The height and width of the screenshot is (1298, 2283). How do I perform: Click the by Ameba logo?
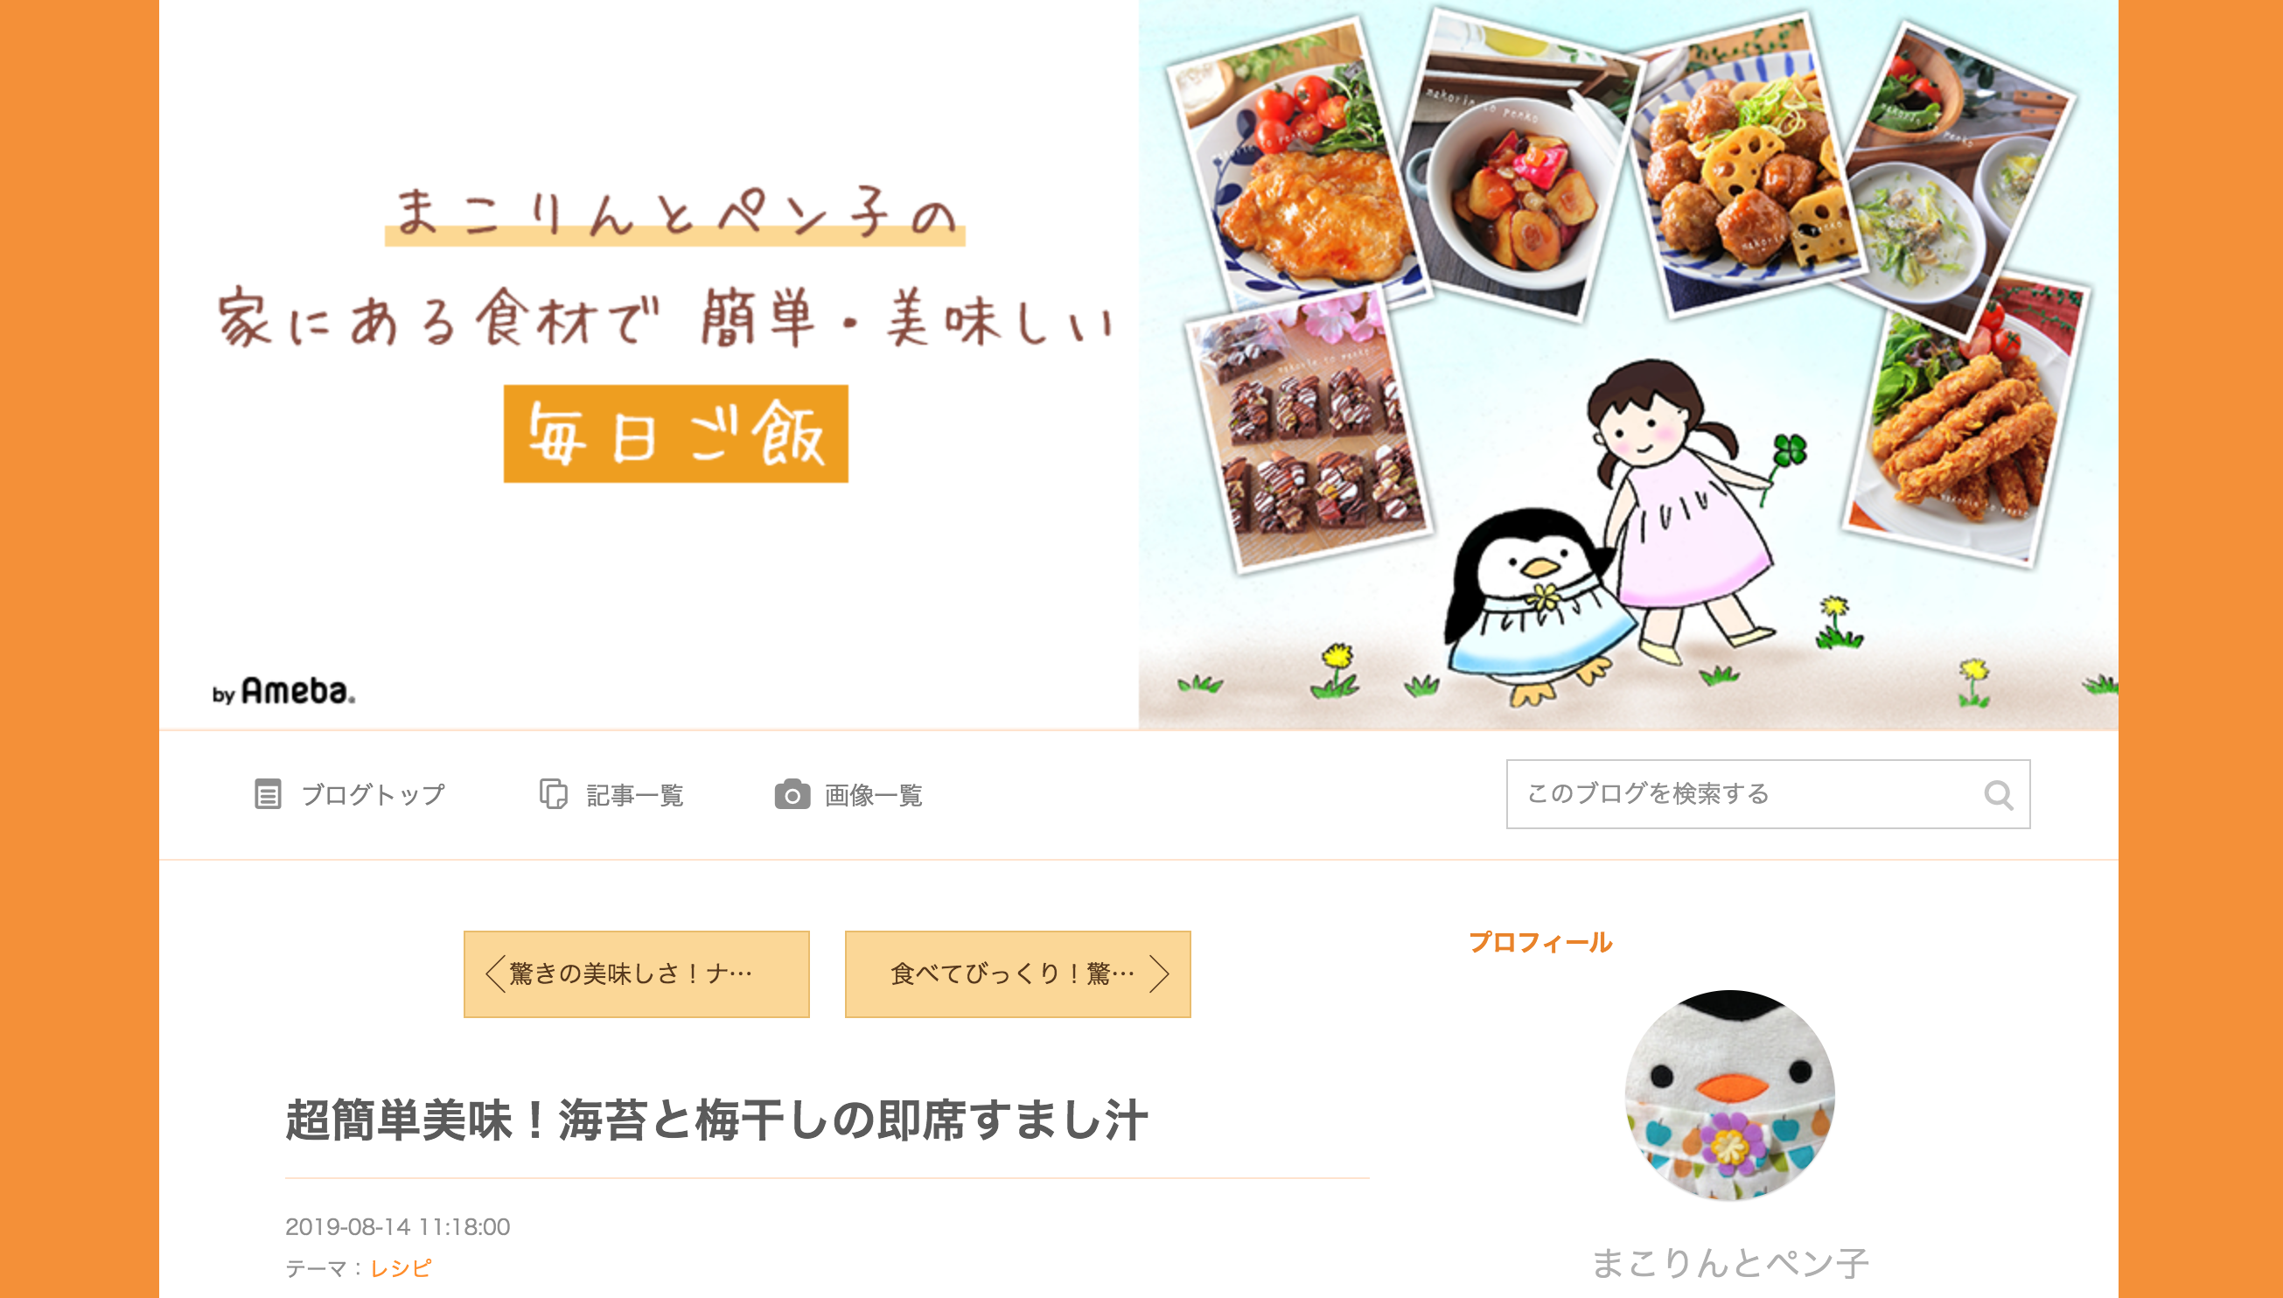point(283,691)
